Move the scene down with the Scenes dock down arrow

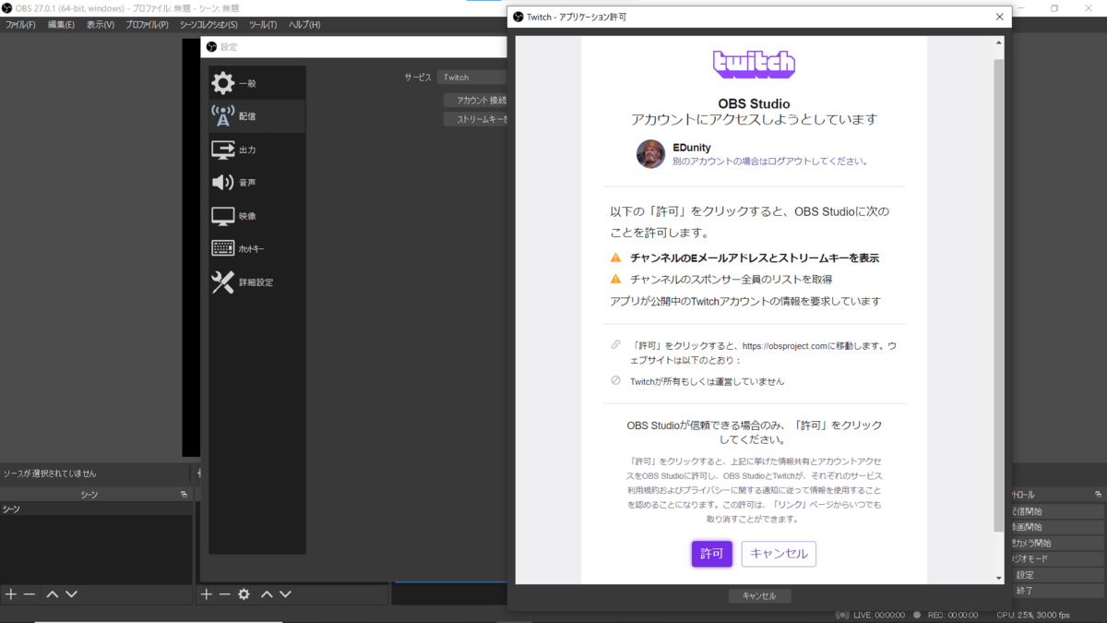[x=71, y=594]
